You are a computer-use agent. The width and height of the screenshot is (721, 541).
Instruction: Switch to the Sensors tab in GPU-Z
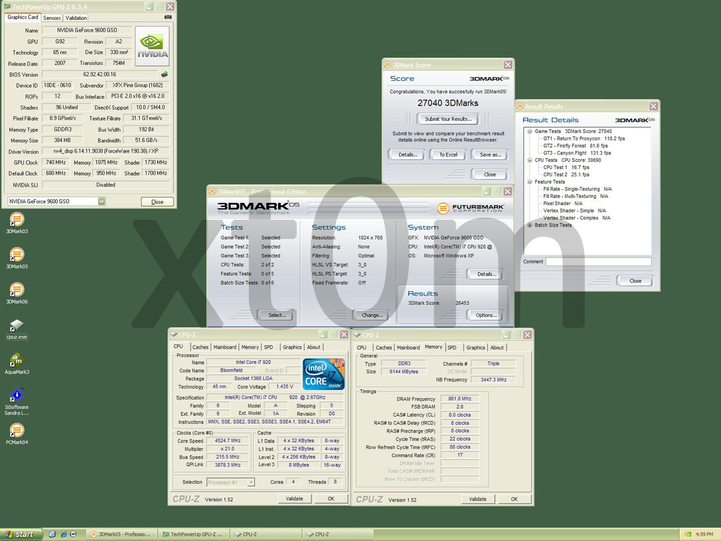click(52, 18)
